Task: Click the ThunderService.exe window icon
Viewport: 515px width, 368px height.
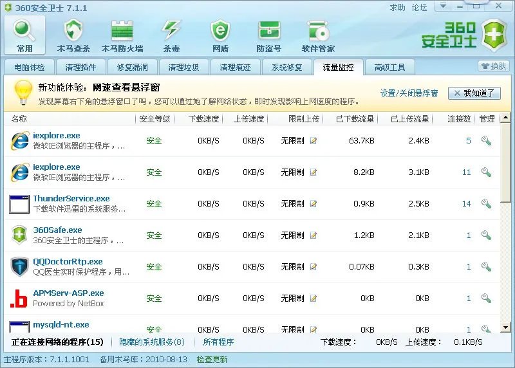Action: click(19, 204)
